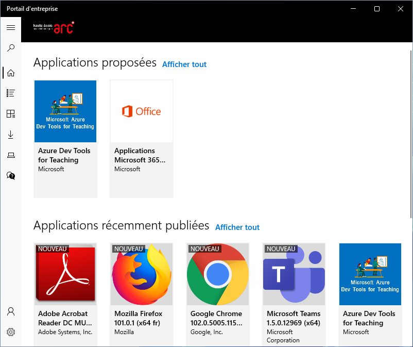Click 'Microsoft Teams 1.5.0.12969 (x64)' title
The height and width of the screenshot is (347, 413).
tap(294, 318)
